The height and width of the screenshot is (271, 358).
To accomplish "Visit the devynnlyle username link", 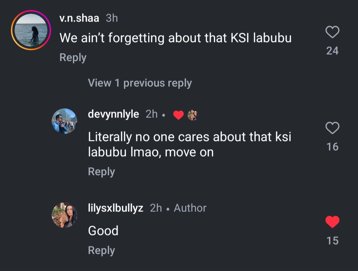I will 113,114.
